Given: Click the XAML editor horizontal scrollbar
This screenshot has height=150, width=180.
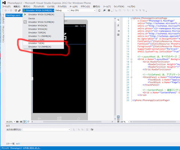Looking at the screenshot, I should [x=154, y=121].
